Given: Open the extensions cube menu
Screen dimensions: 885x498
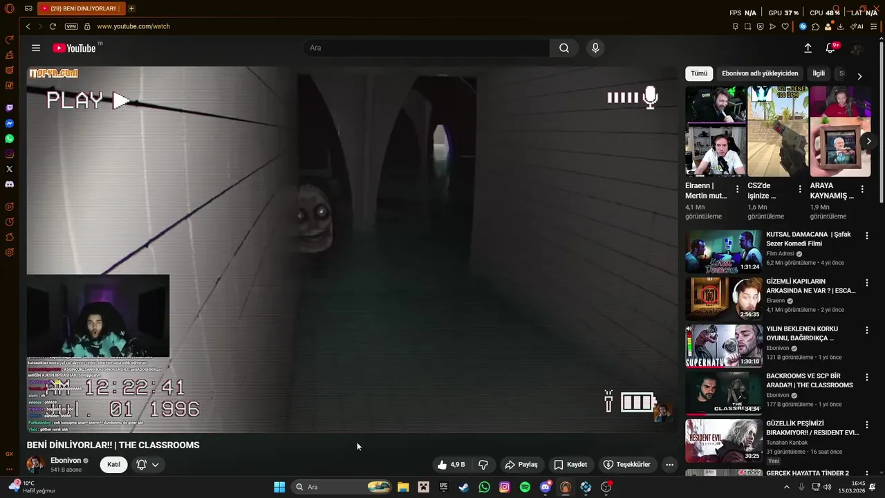Looking at the screenshot, I should tap(815, 26).
